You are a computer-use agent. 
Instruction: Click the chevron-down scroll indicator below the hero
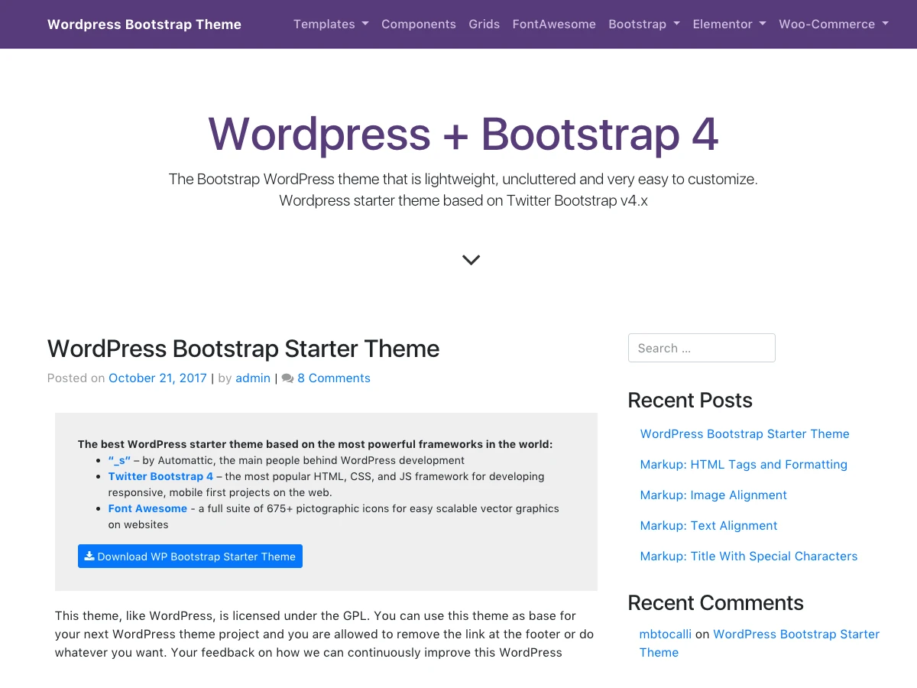tap(471, 259)
